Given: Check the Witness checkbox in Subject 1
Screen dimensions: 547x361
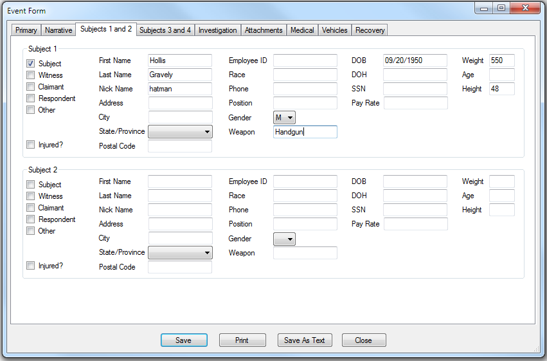Looking at the screenshot, I should click(x=30, y=75).
